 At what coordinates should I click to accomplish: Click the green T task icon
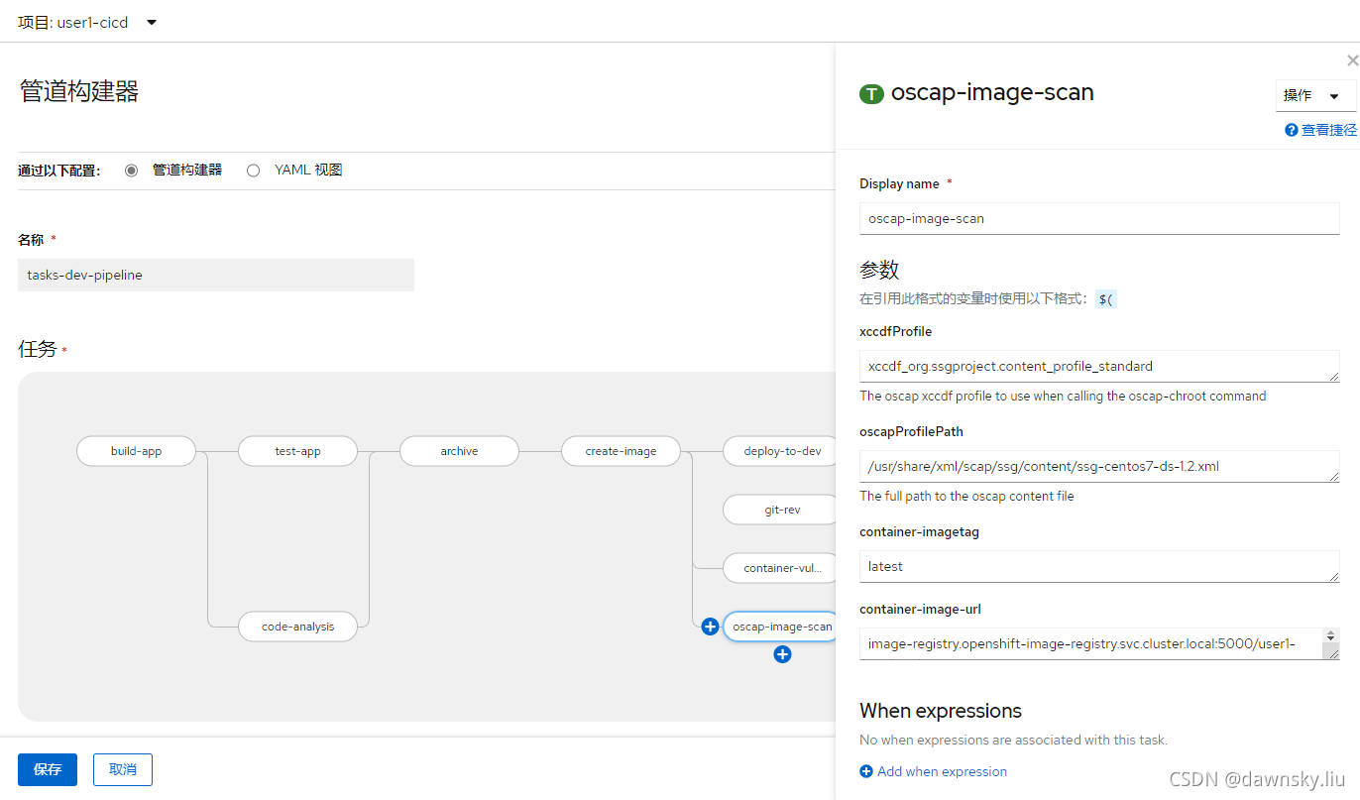click(871, 94)
